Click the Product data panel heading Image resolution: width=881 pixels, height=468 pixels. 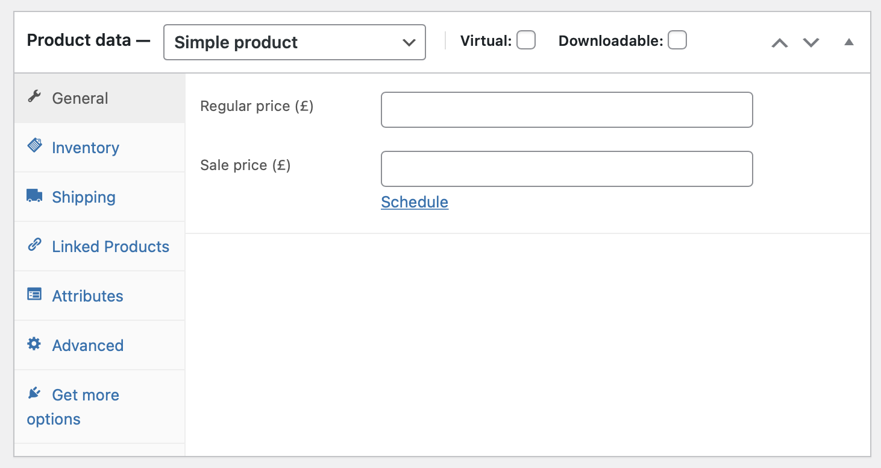click(x=79, y=40)
